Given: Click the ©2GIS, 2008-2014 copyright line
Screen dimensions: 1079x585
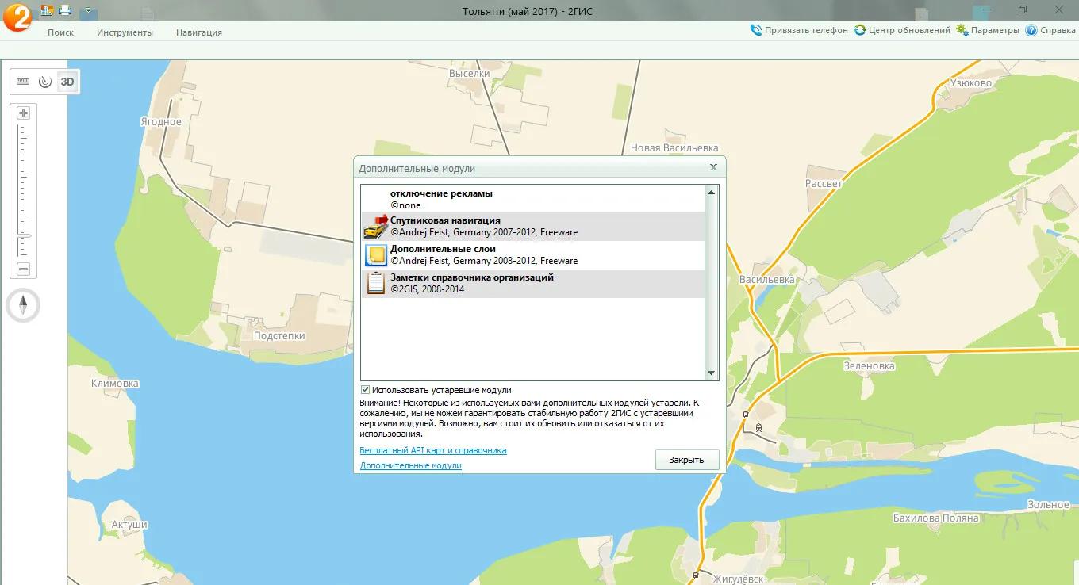Looking at the screenshot, I should 427,289.
